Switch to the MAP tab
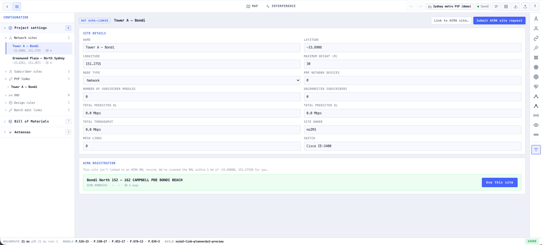The width and height of the screenshot is (542, 245). pyautogui.click(x=252, y=6)
